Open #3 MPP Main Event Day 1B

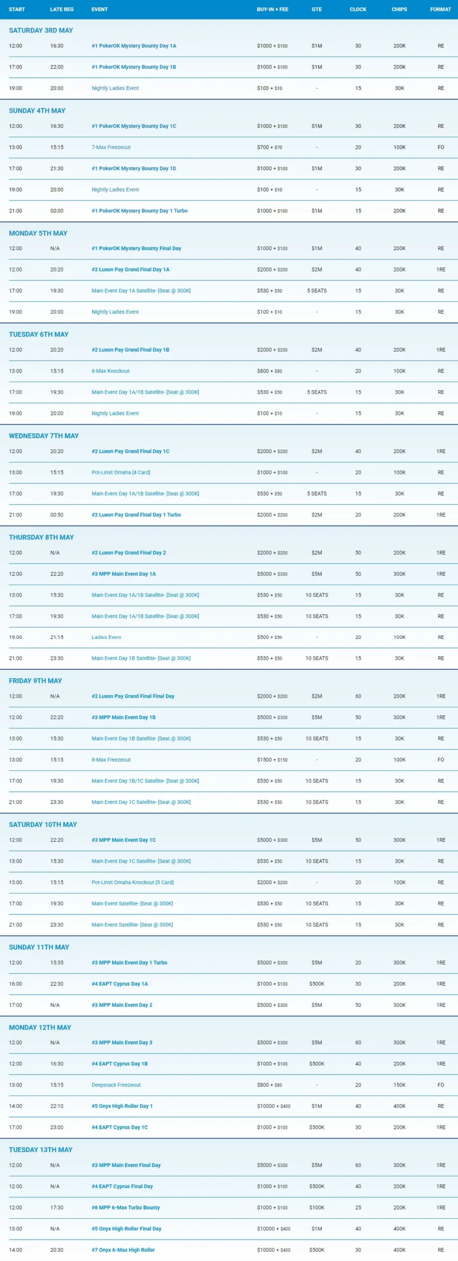tap(123, 717)
